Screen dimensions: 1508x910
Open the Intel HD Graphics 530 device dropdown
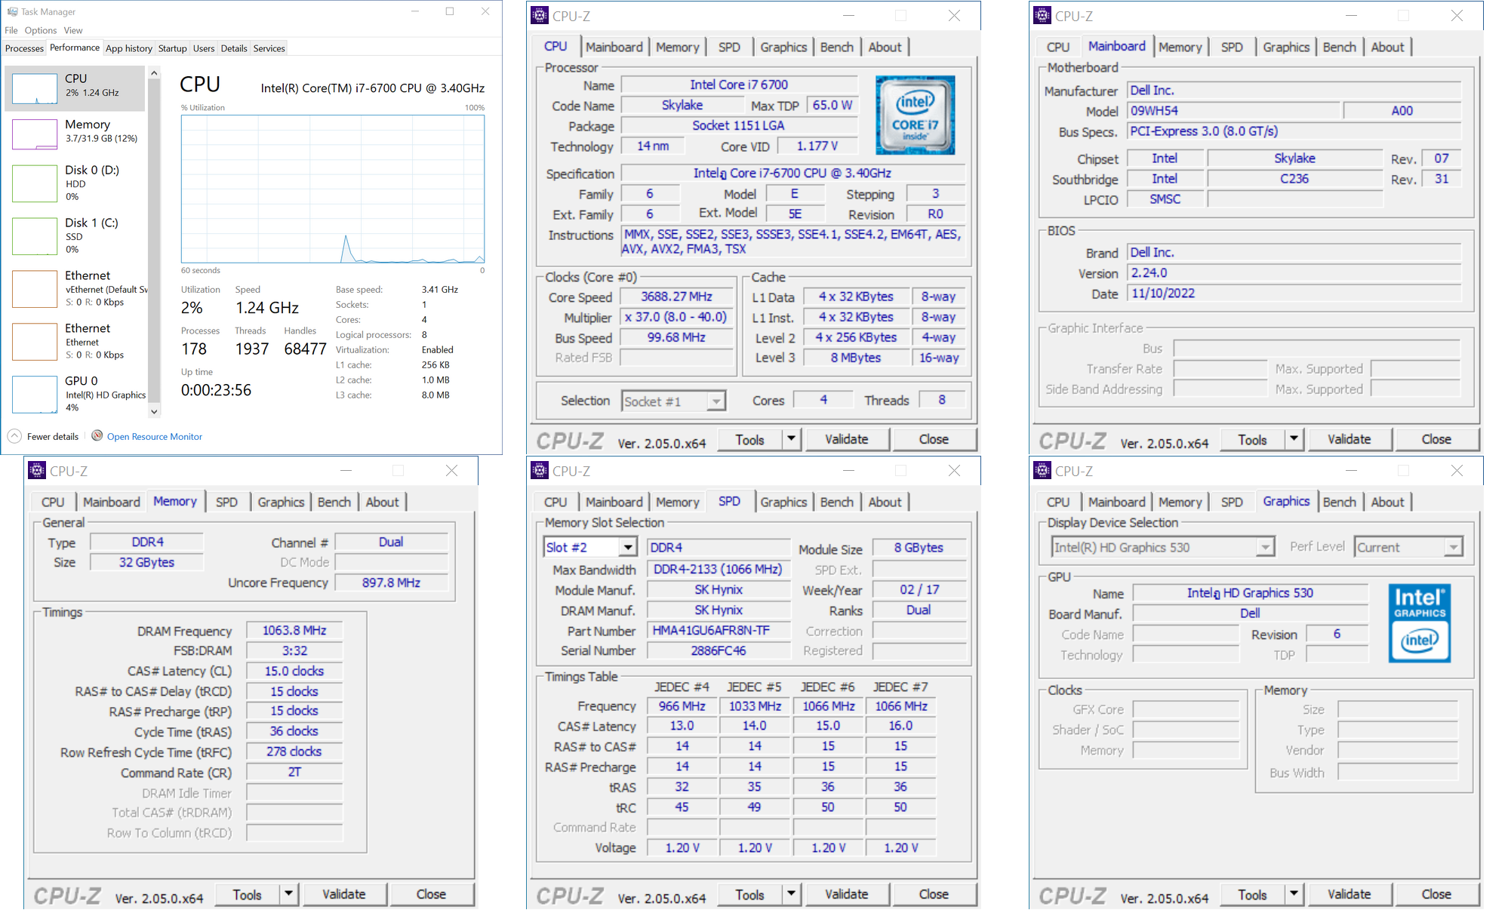click(1163, 547)
